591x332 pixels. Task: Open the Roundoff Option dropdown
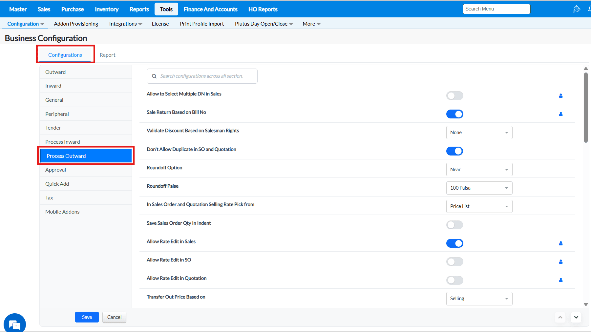click(x=479, y=170)
